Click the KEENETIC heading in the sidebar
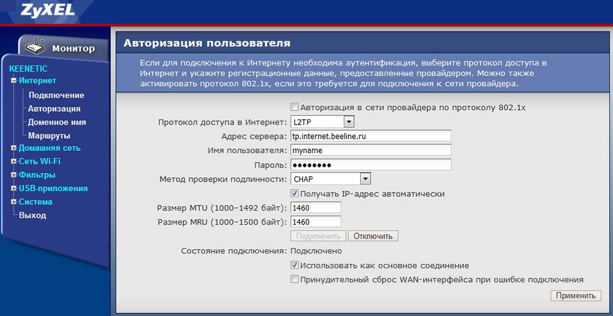The image size is (613, 316). [28, 69]
